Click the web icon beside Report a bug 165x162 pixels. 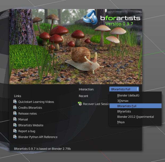[15, 131]
